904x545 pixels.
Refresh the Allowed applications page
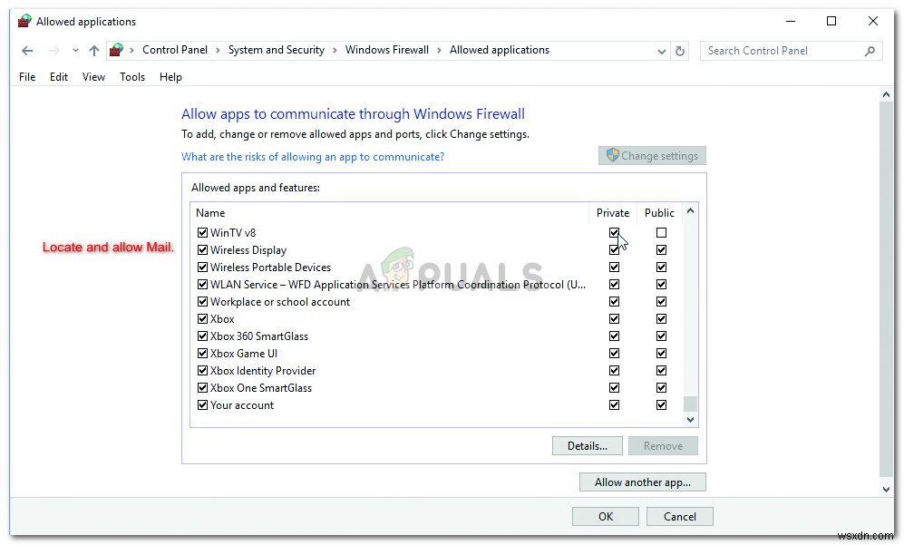(x=680, y=51)
